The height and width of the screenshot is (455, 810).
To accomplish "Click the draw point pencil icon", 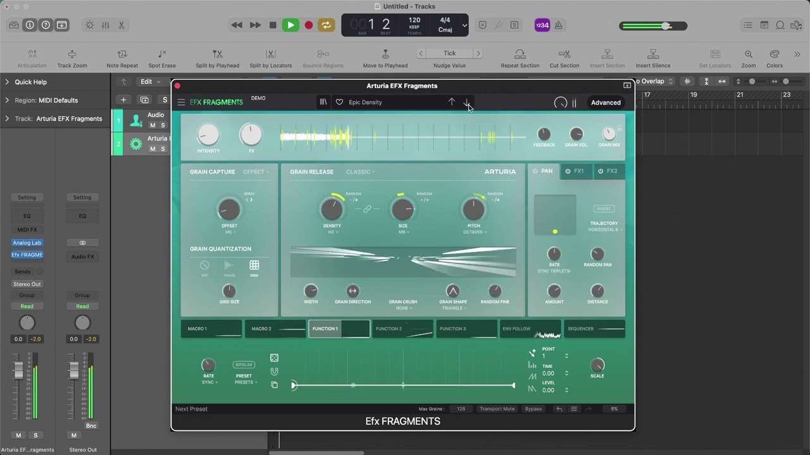I will 532,353.
